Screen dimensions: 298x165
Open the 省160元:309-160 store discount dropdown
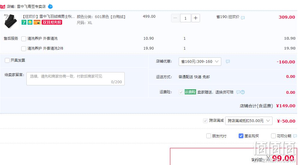point(200,62)
